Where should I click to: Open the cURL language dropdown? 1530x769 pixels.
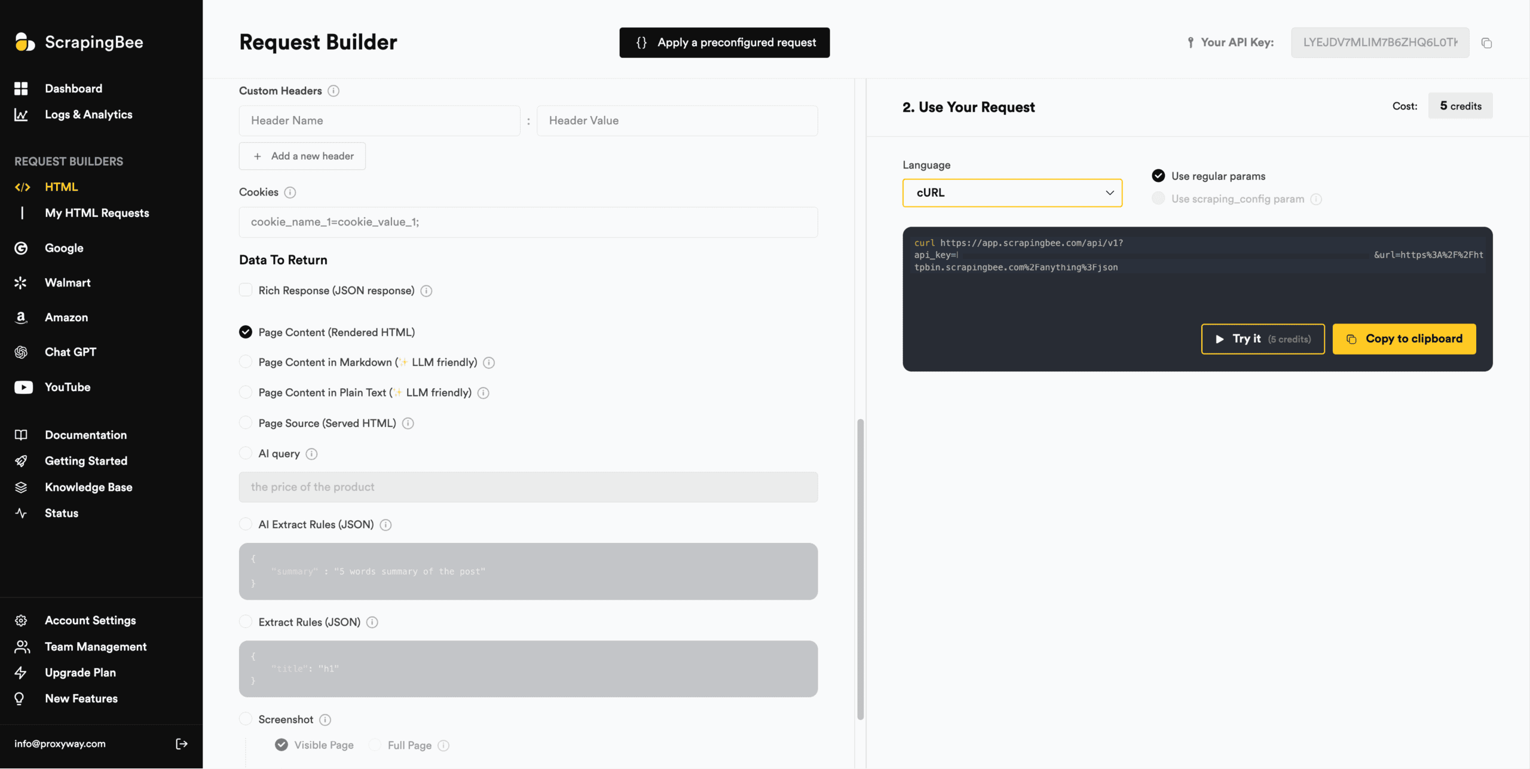(1012, 193)
